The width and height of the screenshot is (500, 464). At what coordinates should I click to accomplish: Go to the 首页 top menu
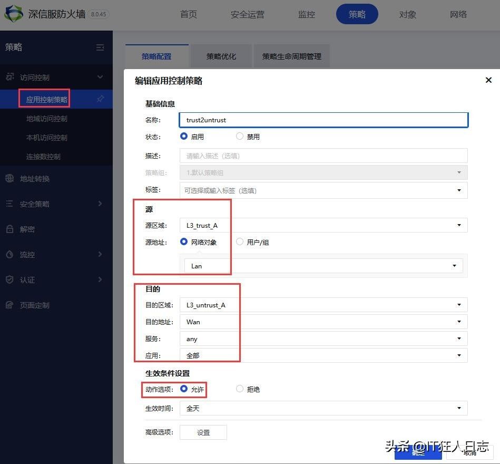click(189, 14)
